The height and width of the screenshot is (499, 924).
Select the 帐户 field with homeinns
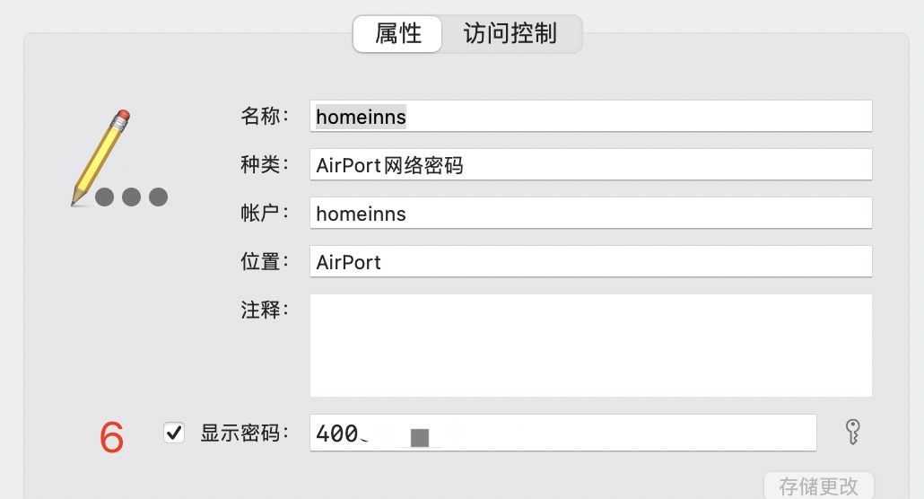point(590,213)
